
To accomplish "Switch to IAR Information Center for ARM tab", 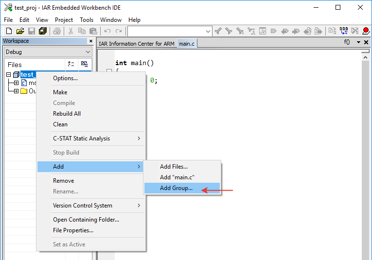I will pyautogui.click(x=136, y=44).
